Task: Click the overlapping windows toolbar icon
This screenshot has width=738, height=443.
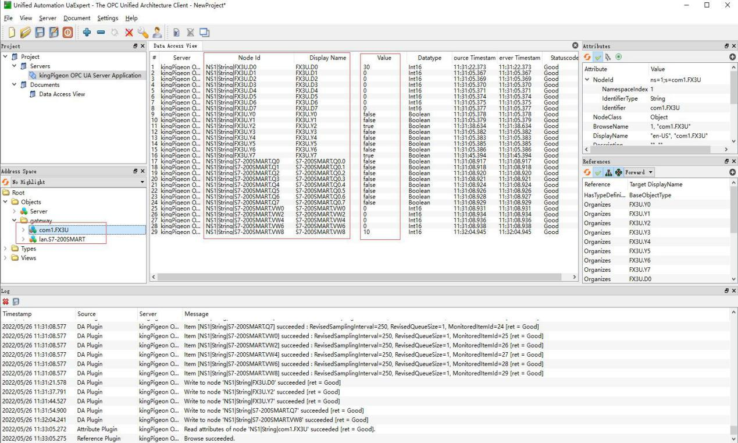Action: [204, 33]
